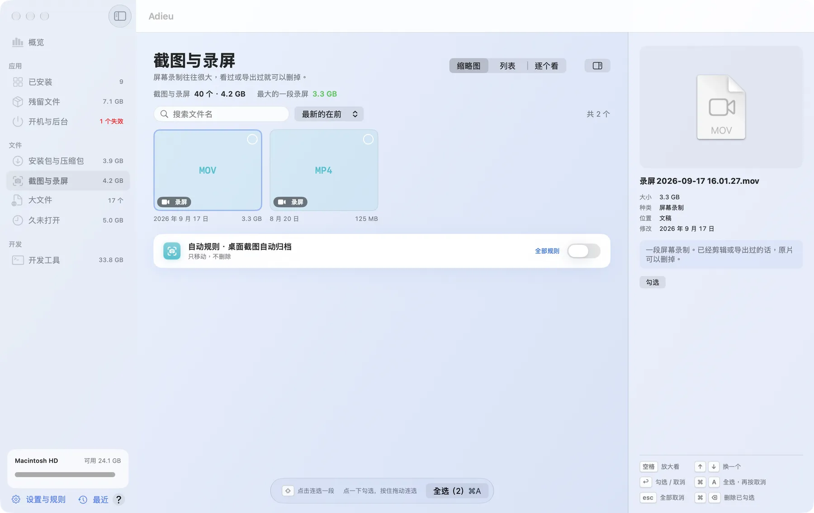
Task: Click the 勾选 button in details
Action: point(653,282)
